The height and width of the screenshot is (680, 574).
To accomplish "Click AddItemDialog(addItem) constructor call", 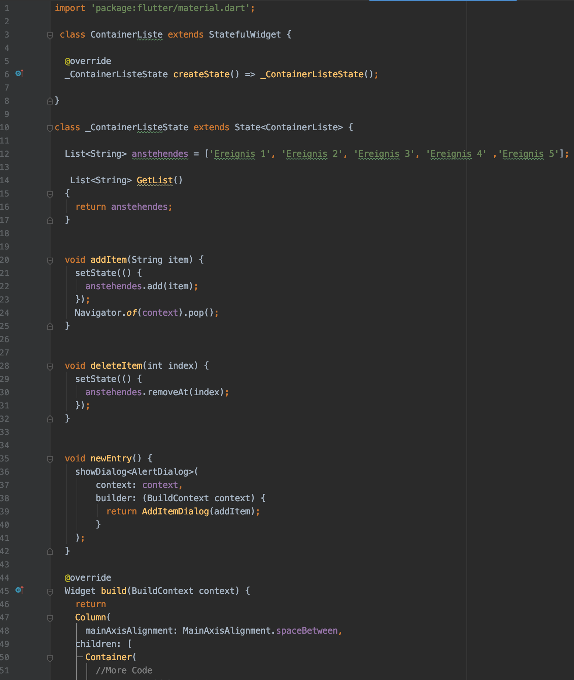I will [x=198, y=511].
